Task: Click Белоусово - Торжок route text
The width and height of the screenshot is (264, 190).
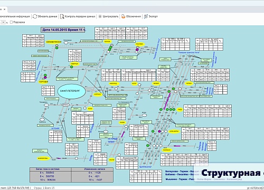Action: pos(177,171)
